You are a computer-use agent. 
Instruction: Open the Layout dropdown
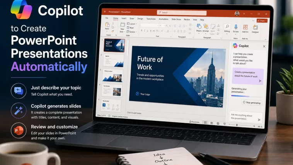[x=132, y=24]
